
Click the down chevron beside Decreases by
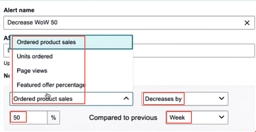(221, 99)
